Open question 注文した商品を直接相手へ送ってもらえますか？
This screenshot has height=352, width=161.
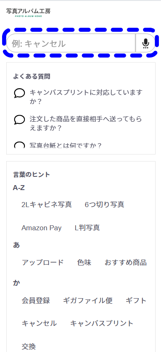pyautogui.click(x=86, y=123)
